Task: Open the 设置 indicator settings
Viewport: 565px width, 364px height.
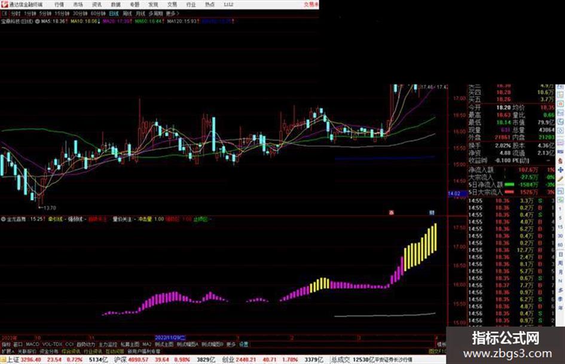Action: pyautogui.click(x=243, y=344)
